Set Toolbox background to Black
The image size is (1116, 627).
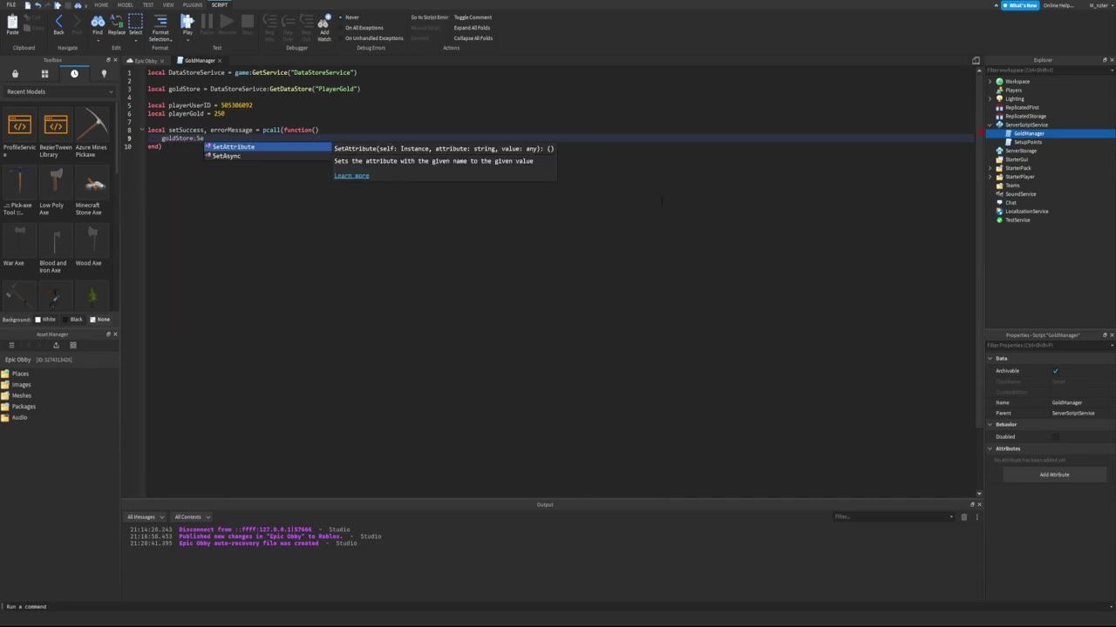pos(72,320)
